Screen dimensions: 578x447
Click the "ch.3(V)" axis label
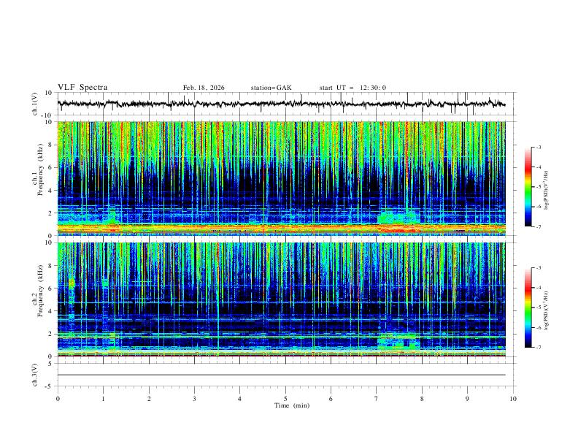35,375
